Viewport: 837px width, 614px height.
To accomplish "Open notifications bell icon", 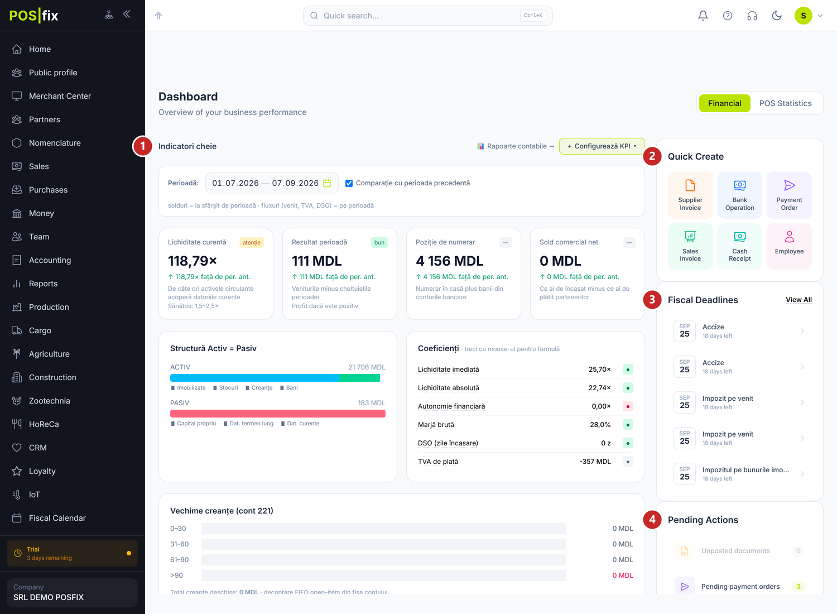I will tap(703, 16).
